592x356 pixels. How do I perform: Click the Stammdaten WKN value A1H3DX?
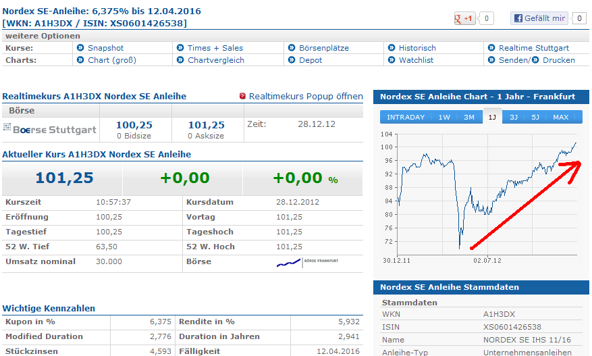coord(499,314)
